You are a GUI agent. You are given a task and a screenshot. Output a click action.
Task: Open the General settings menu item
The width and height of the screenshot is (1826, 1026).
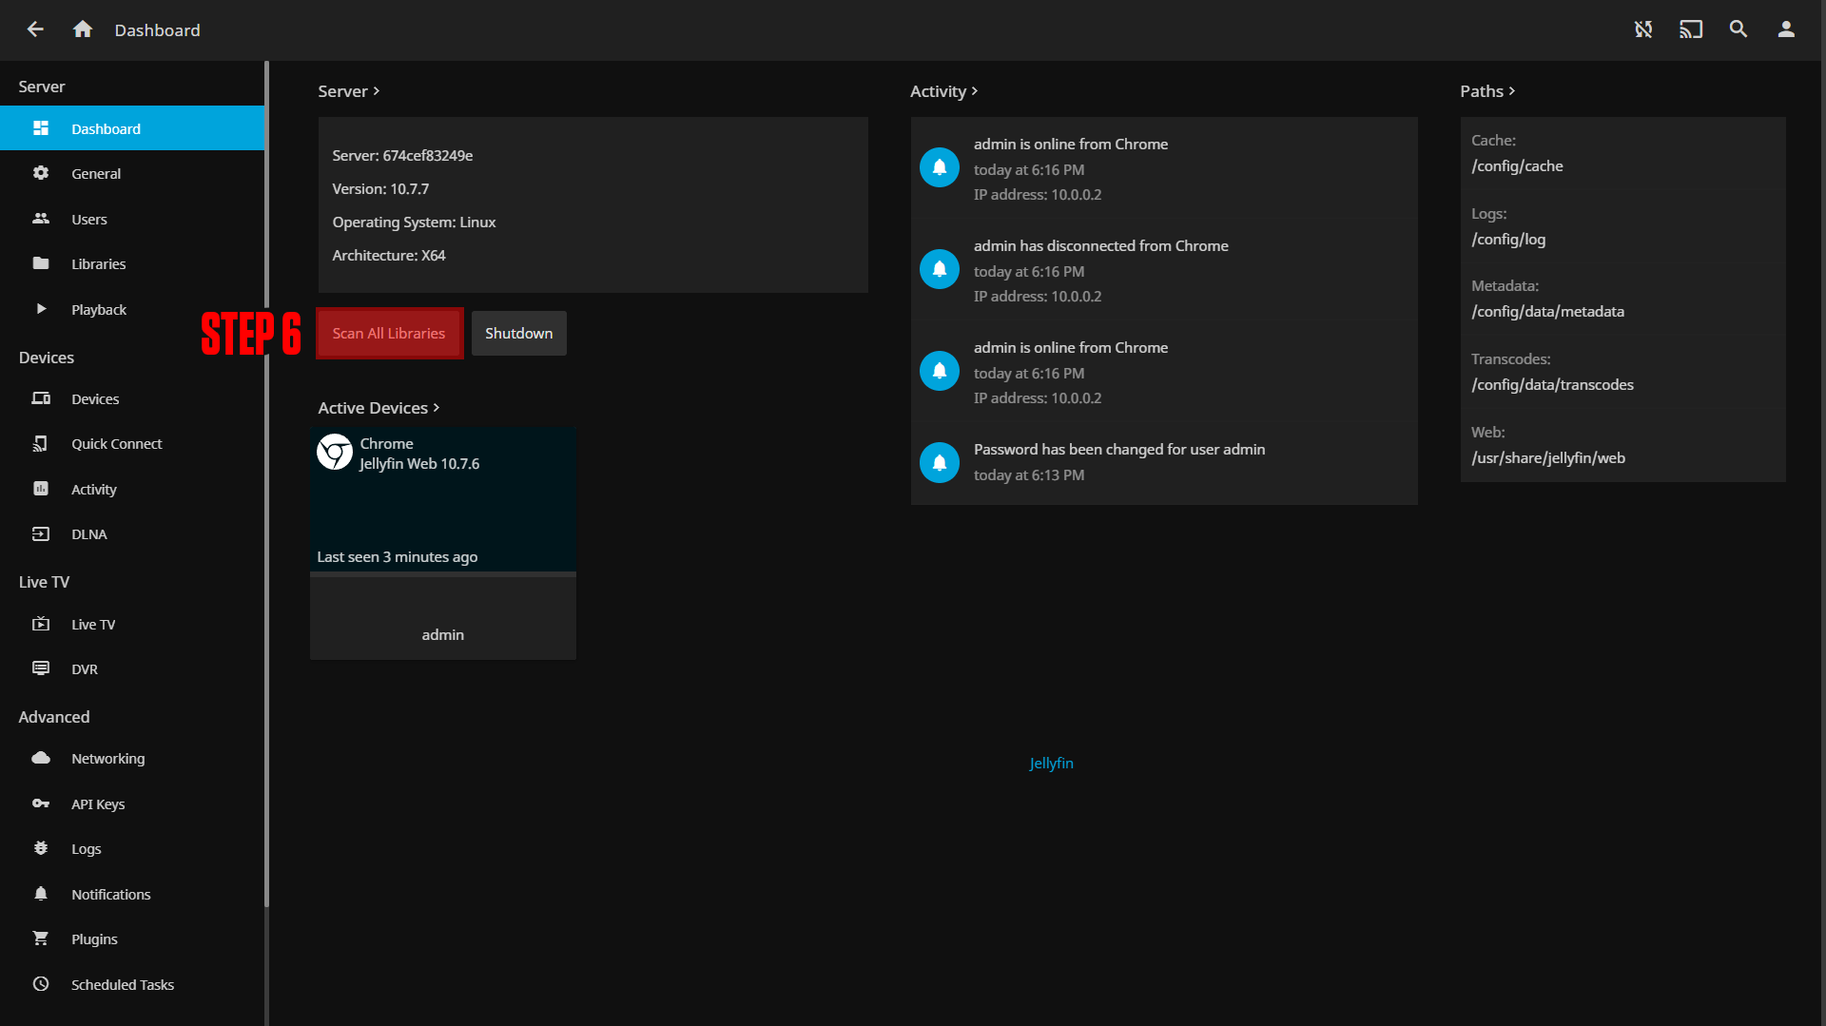tap(132, 173)
